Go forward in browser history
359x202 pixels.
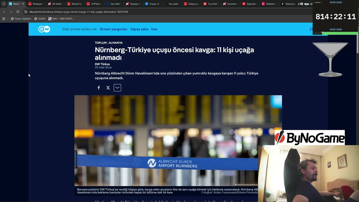click(11, 12)
